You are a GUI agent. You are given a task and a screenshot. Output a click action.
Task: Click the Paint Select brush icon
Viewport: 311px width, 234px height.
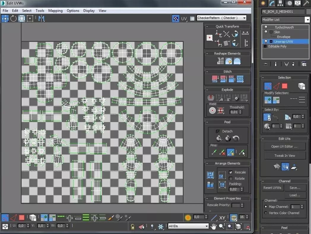click(111, 218)
